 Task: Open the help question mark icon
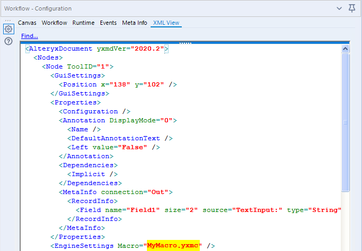(8, 42)
